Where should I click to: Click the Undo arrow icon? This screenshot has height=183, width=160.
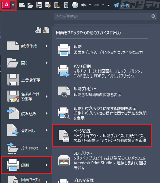click(83, 5)
